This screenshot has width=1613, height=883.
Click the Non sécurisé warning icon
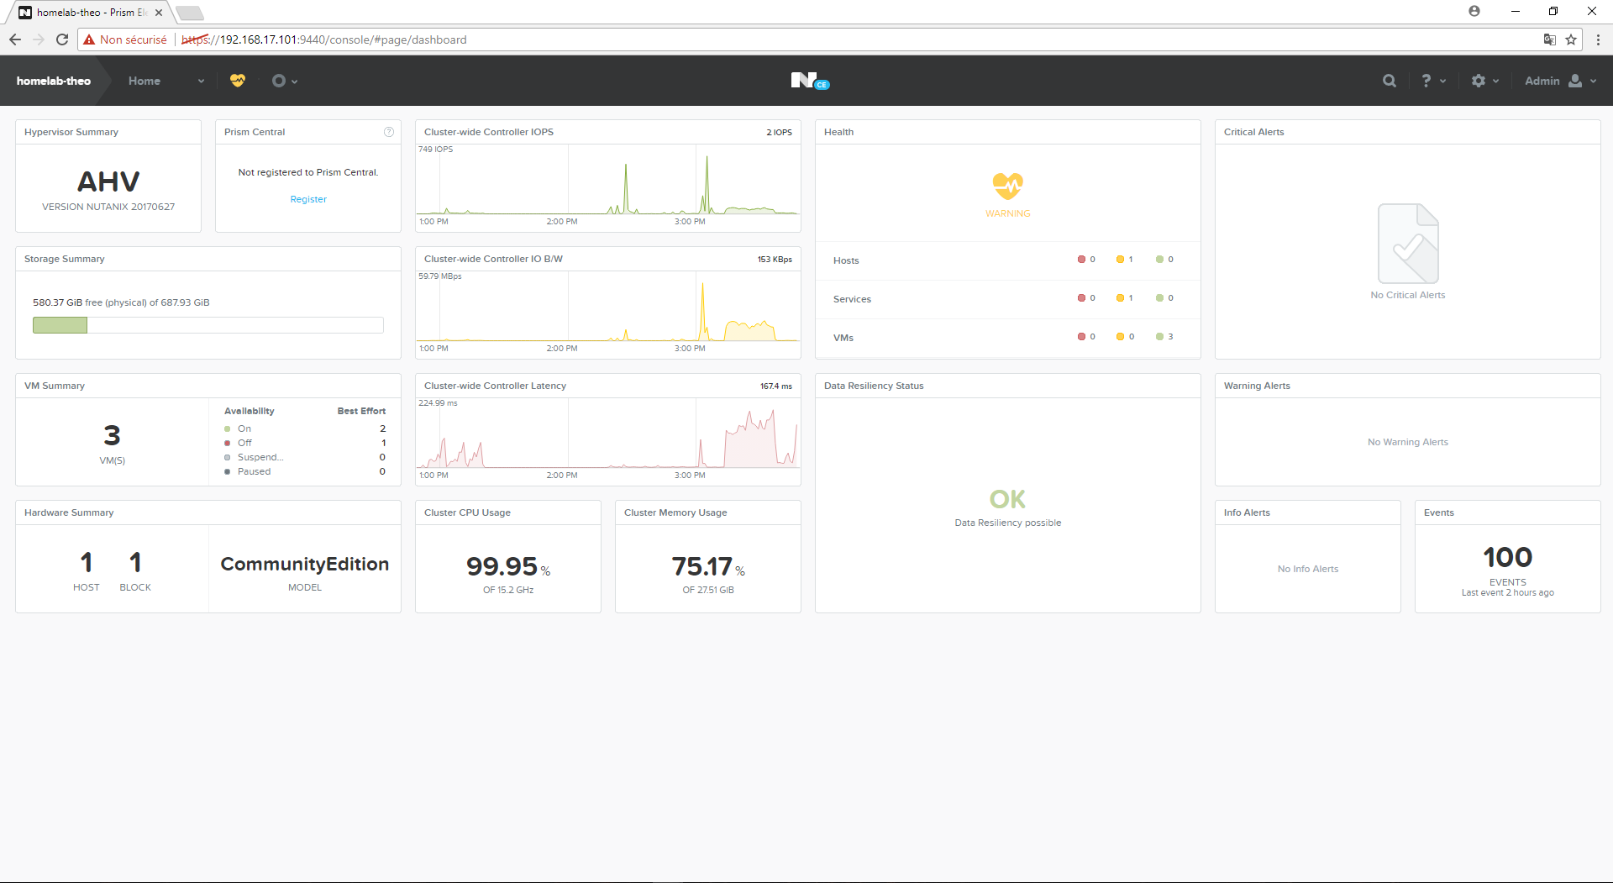click(x=89, y=39)
